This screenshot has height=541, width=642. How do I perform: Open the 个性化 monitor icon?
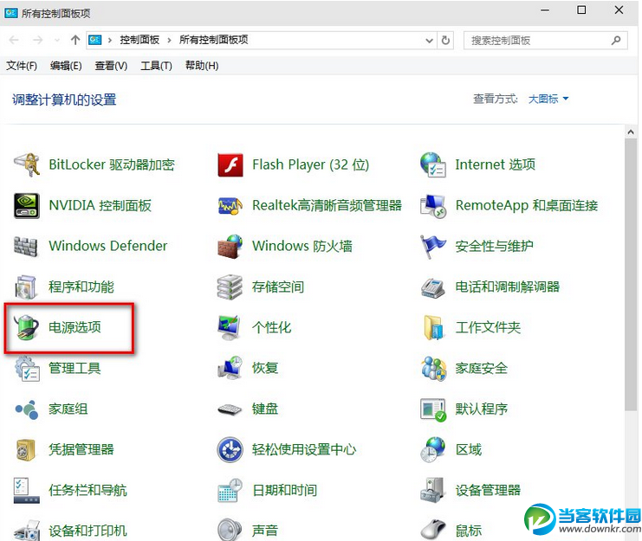click(x=230, y=327)
